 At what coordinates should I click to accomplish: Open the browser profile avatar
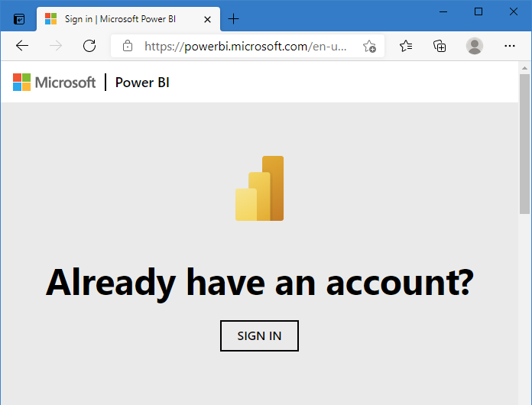pyautogui.click(x=475, y=46)
